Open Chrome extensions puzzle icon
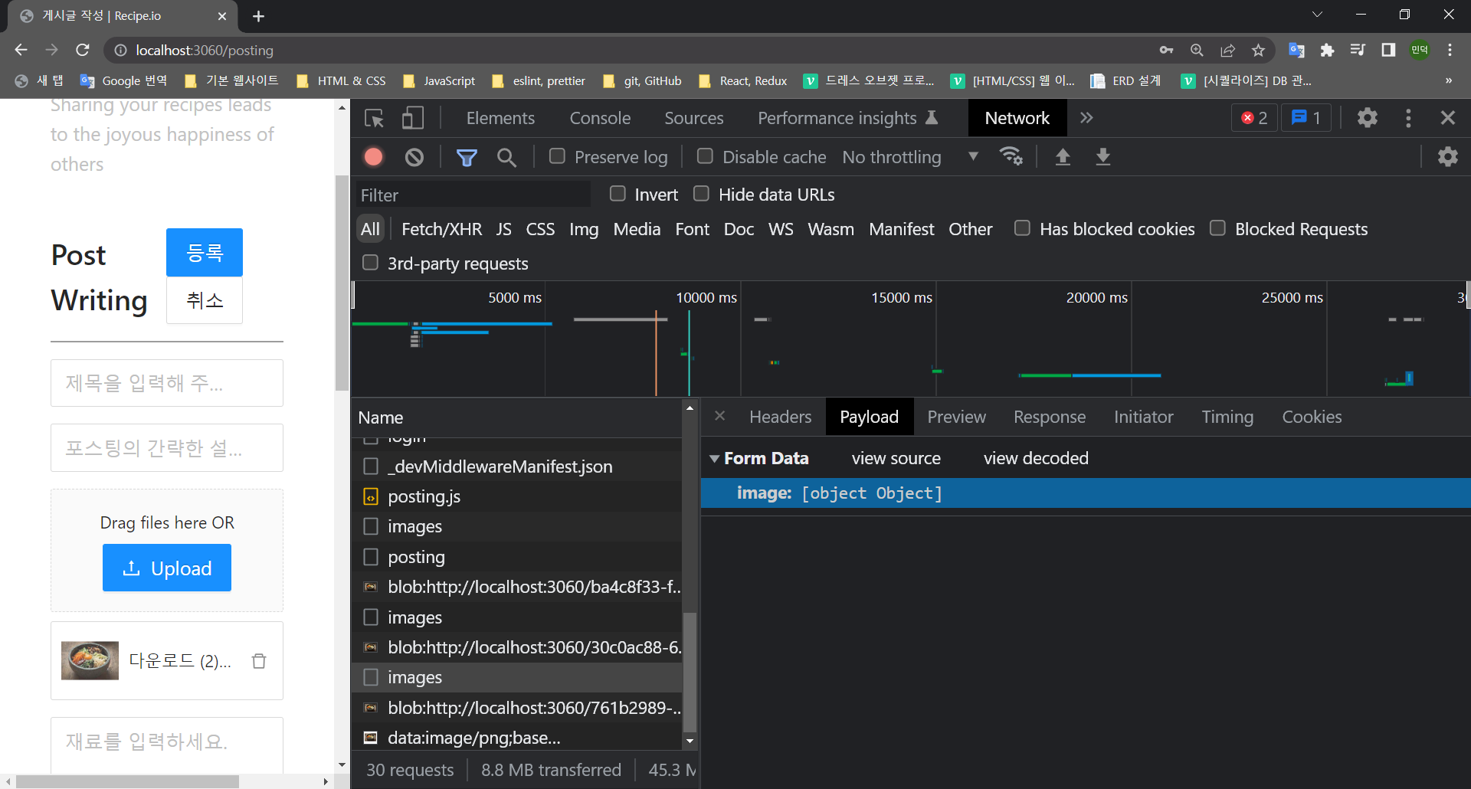 point(1327,50)
